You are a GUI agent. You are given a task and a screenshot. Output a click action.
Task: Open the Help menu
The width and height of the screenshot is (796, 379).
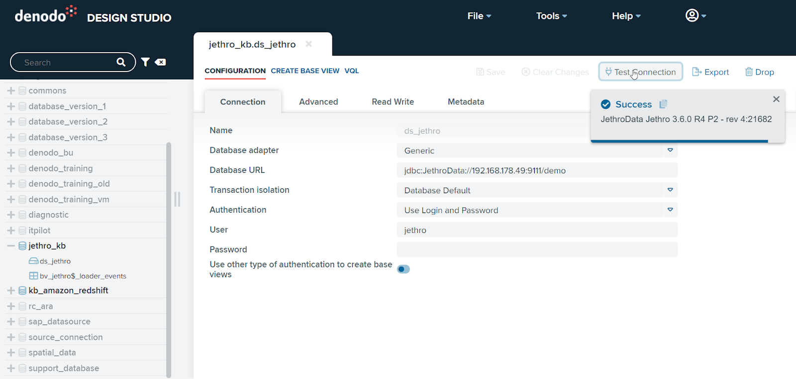(x=626, y=16)
